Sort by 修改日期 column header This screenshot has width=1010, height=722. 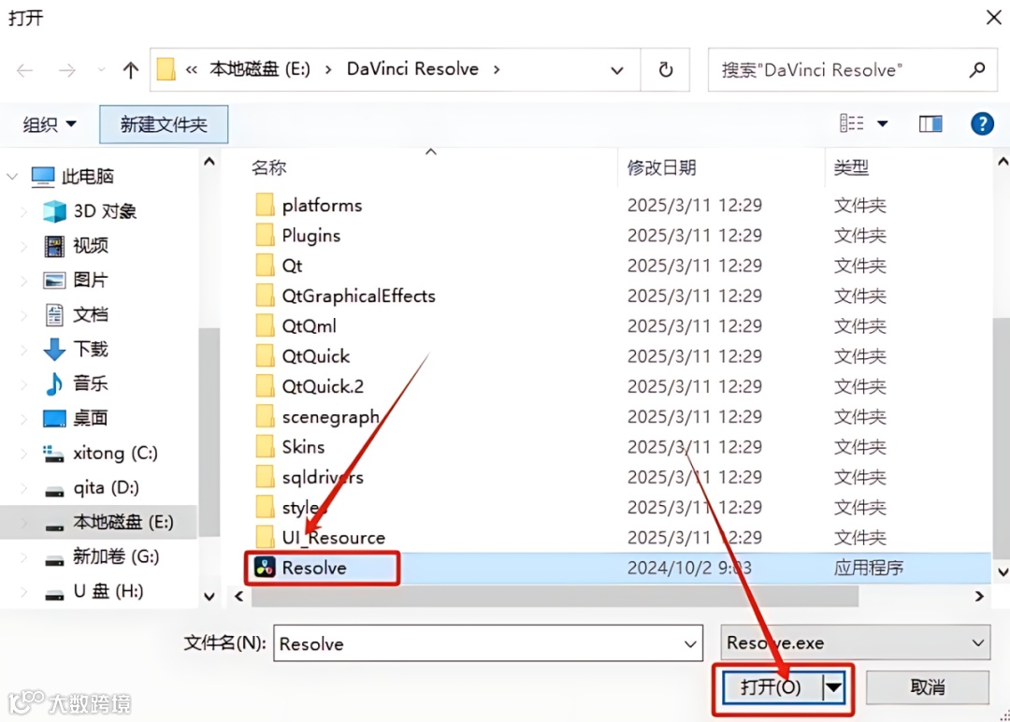coord(661,167)
